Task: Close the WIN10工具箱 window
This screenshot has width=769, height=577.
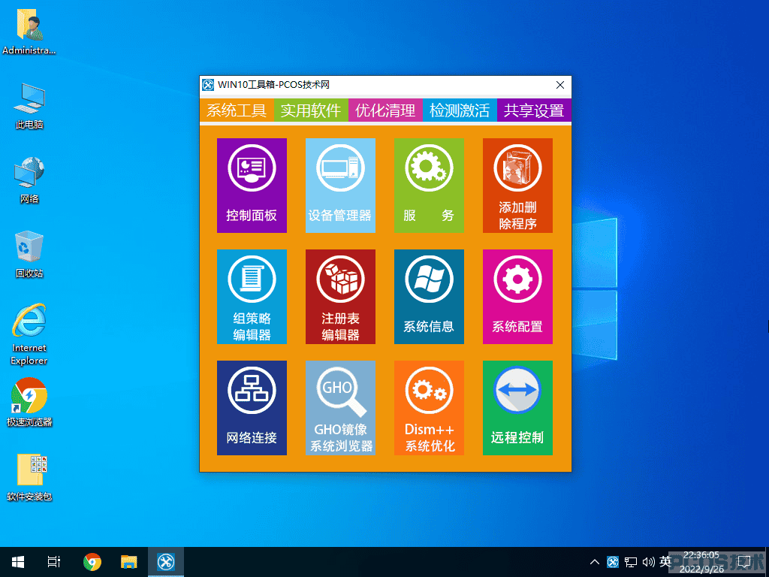Action: tap(560, 85)
